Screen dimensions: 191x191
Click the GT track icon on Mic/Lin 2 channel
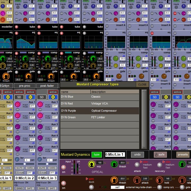pyautogui.click(x=18, y=7)
